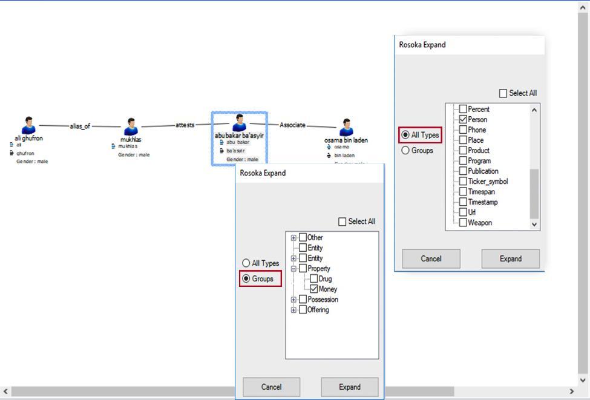Tick Select All in the right dialog
590x400 pixels.
[503, 93]
